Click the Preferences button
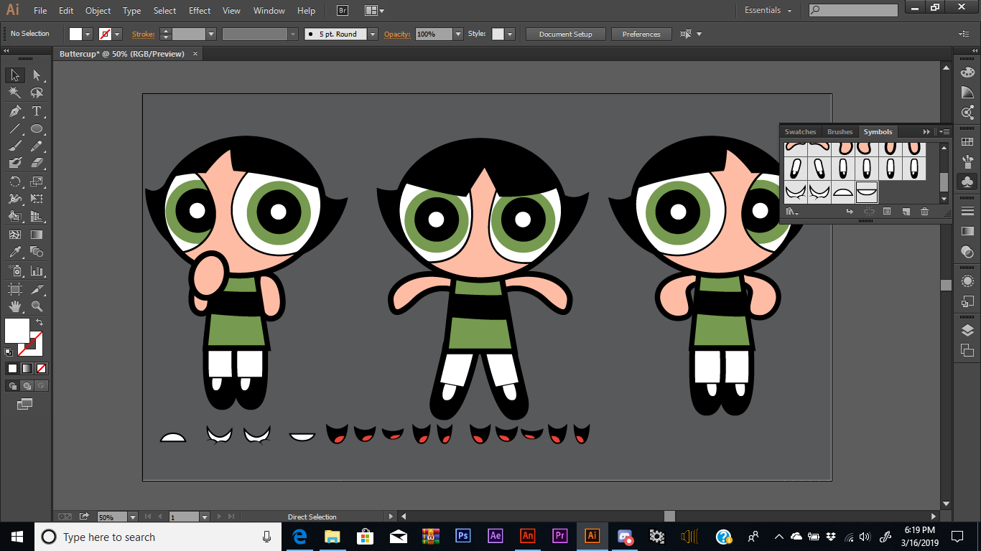 pyautogui.click(x=641, y=34)
